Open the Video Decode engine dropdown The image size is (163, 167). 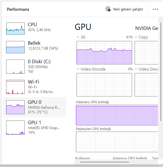pos(136,69)
